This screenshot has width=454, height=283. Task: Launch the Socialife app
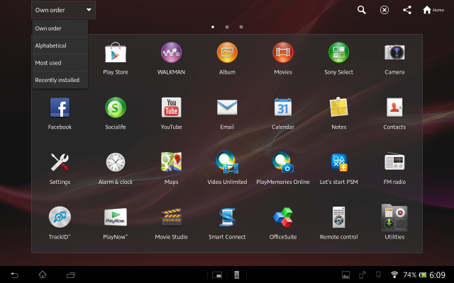(x=116, y=113)
